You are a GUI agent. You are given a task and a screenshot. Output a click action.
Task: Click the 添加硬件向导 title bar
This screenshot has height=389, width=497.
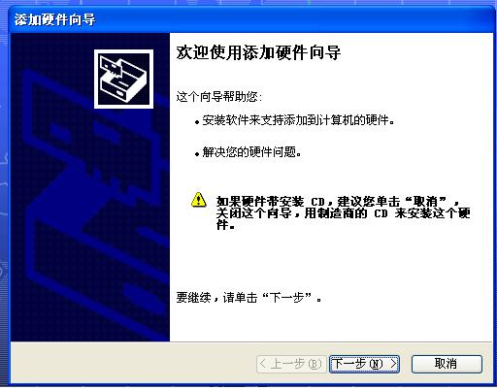click(x=248, y=19)
